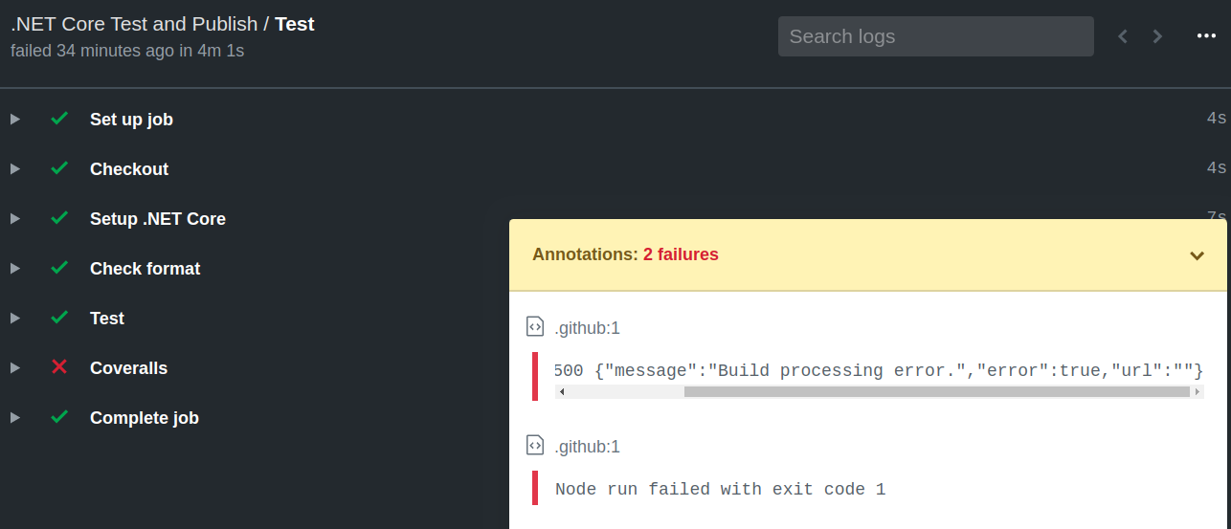Expand the Check format step
The height and width of the screenshot is (529, 1231).
[x=14, y=268]
